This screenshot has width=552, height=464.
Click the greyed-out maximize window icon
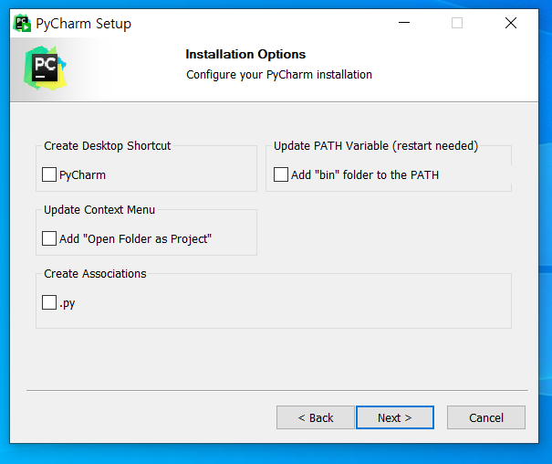pos(457,23)
